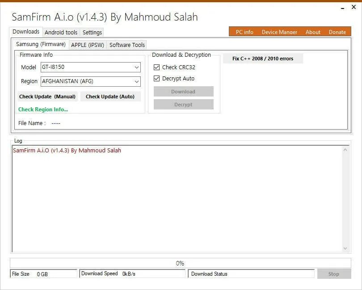The height and width of the screenshot is (290, 362).
Task: Click the Download Speed 0kB/s field
Action: (132, 273)
